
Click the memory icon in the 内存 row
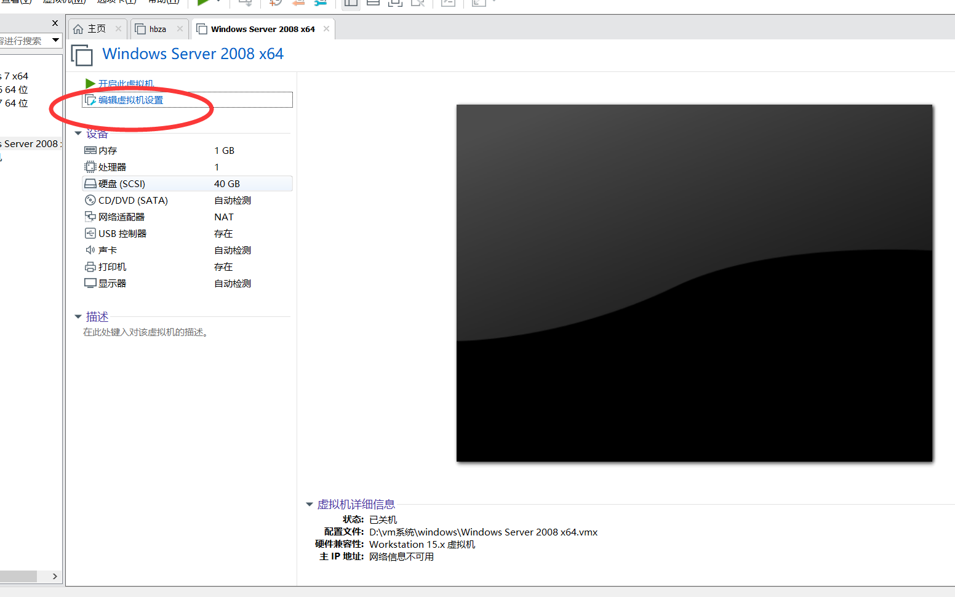tap(90, 150)
